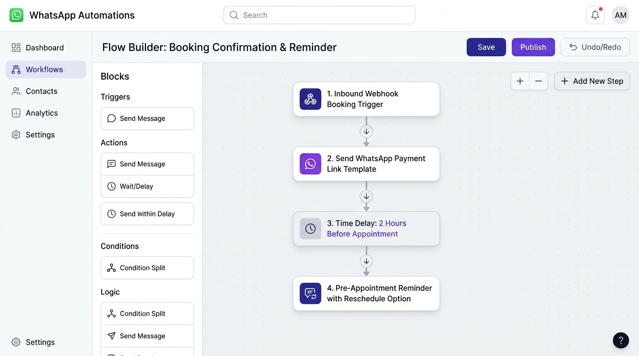The image size is (639, 356).
Task: Select Condition Split under Conditions
Action: click(x=147, y=268)
